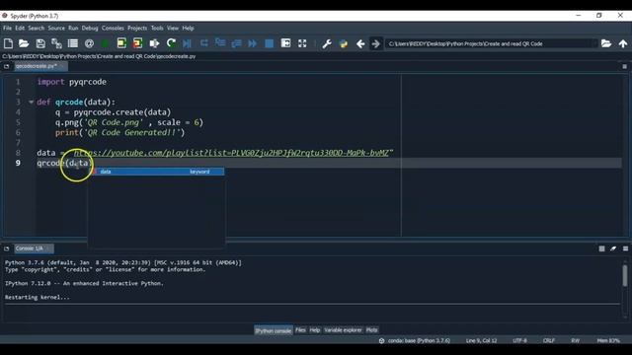Collapse the qrcode function fold arrow
632x355 pixels.
pyautogui.click(x=31, y=102)
